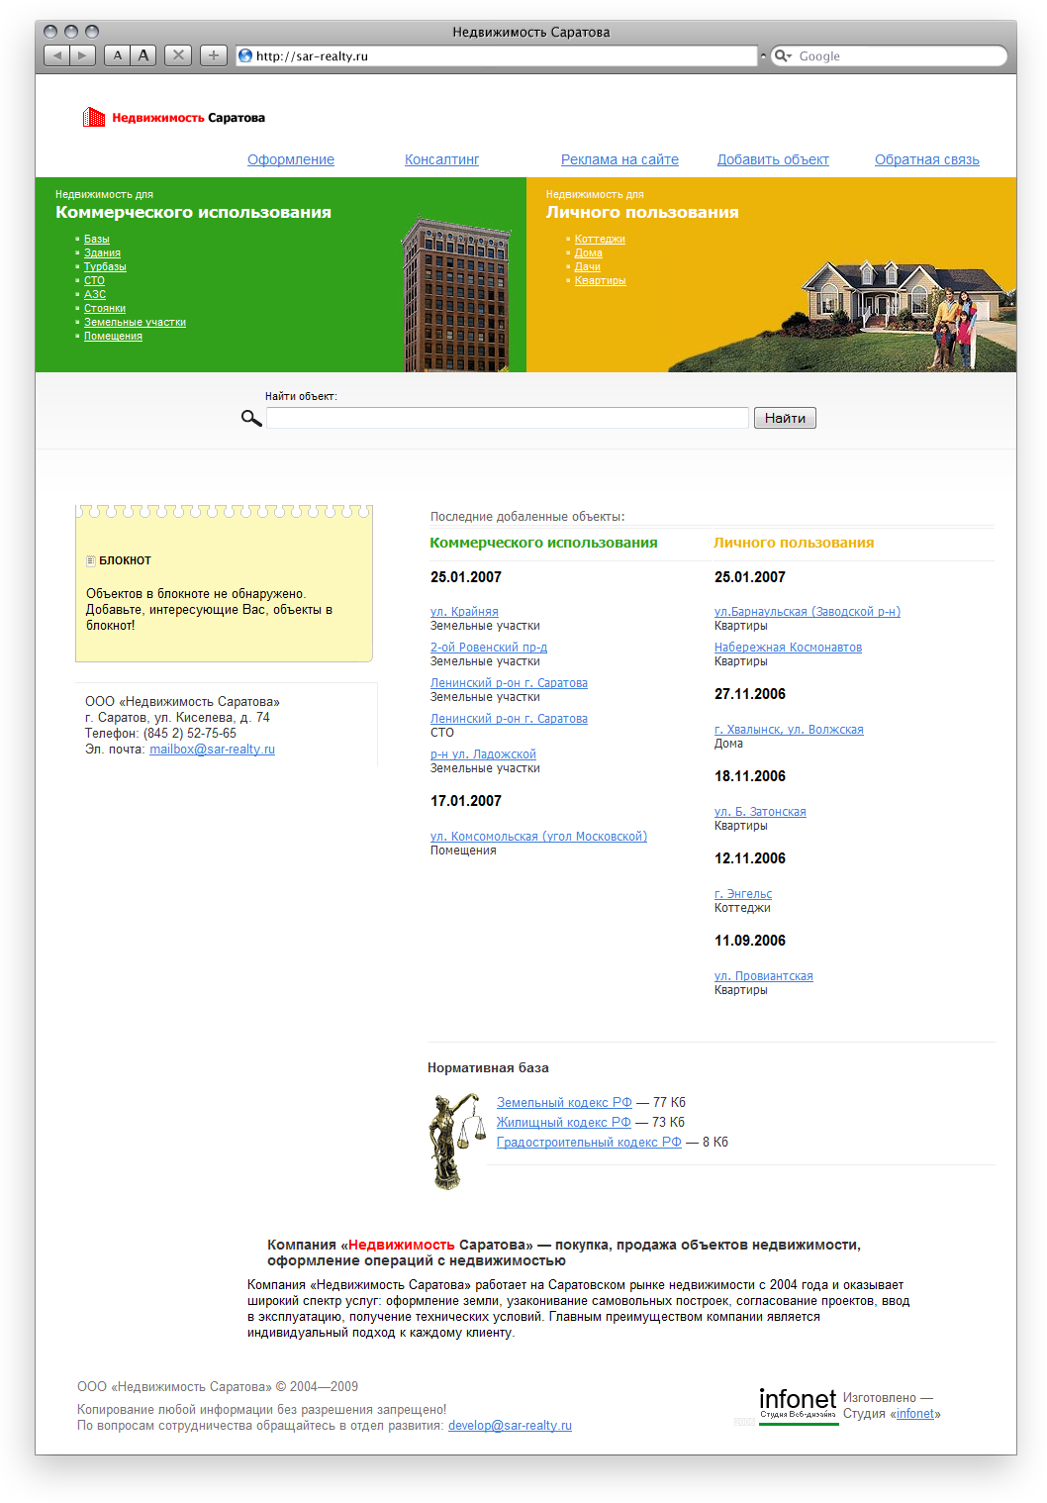Open develop@sar-realty.ru email link

click(510, 1426)
